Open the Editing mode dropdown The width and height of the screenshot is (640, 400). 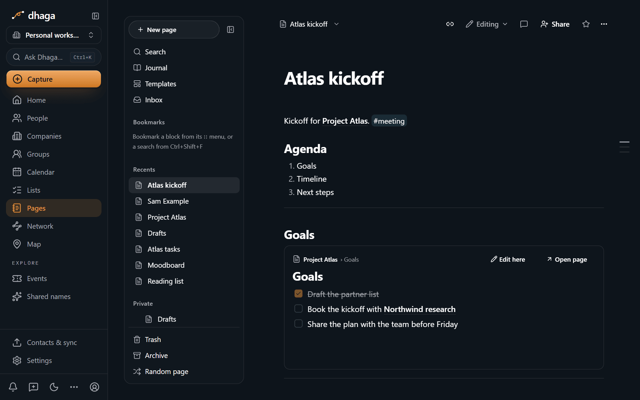pos(487,24)
